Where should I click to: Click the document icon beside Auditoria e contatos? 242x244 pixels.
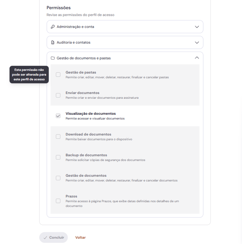tap(52, 42)
